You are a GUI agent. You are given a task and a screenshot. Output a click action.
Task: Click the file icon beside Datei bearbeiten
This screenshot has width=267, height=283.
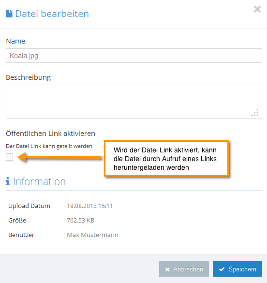coord(9,14)
